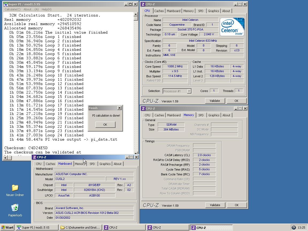
Task: Open the CPU tab in the CPU-Z Memory window
Action: (x=147, y=115)
